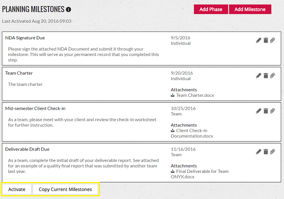284x199 pixels.
Task: Show info icon beside Planning Milestones
Action: [68, 9]
